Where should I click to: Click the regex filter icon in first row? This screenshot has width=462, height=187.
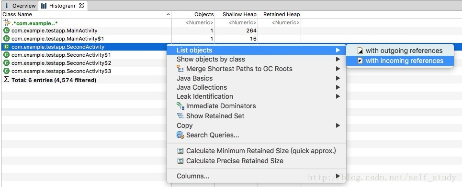point(7,22)
